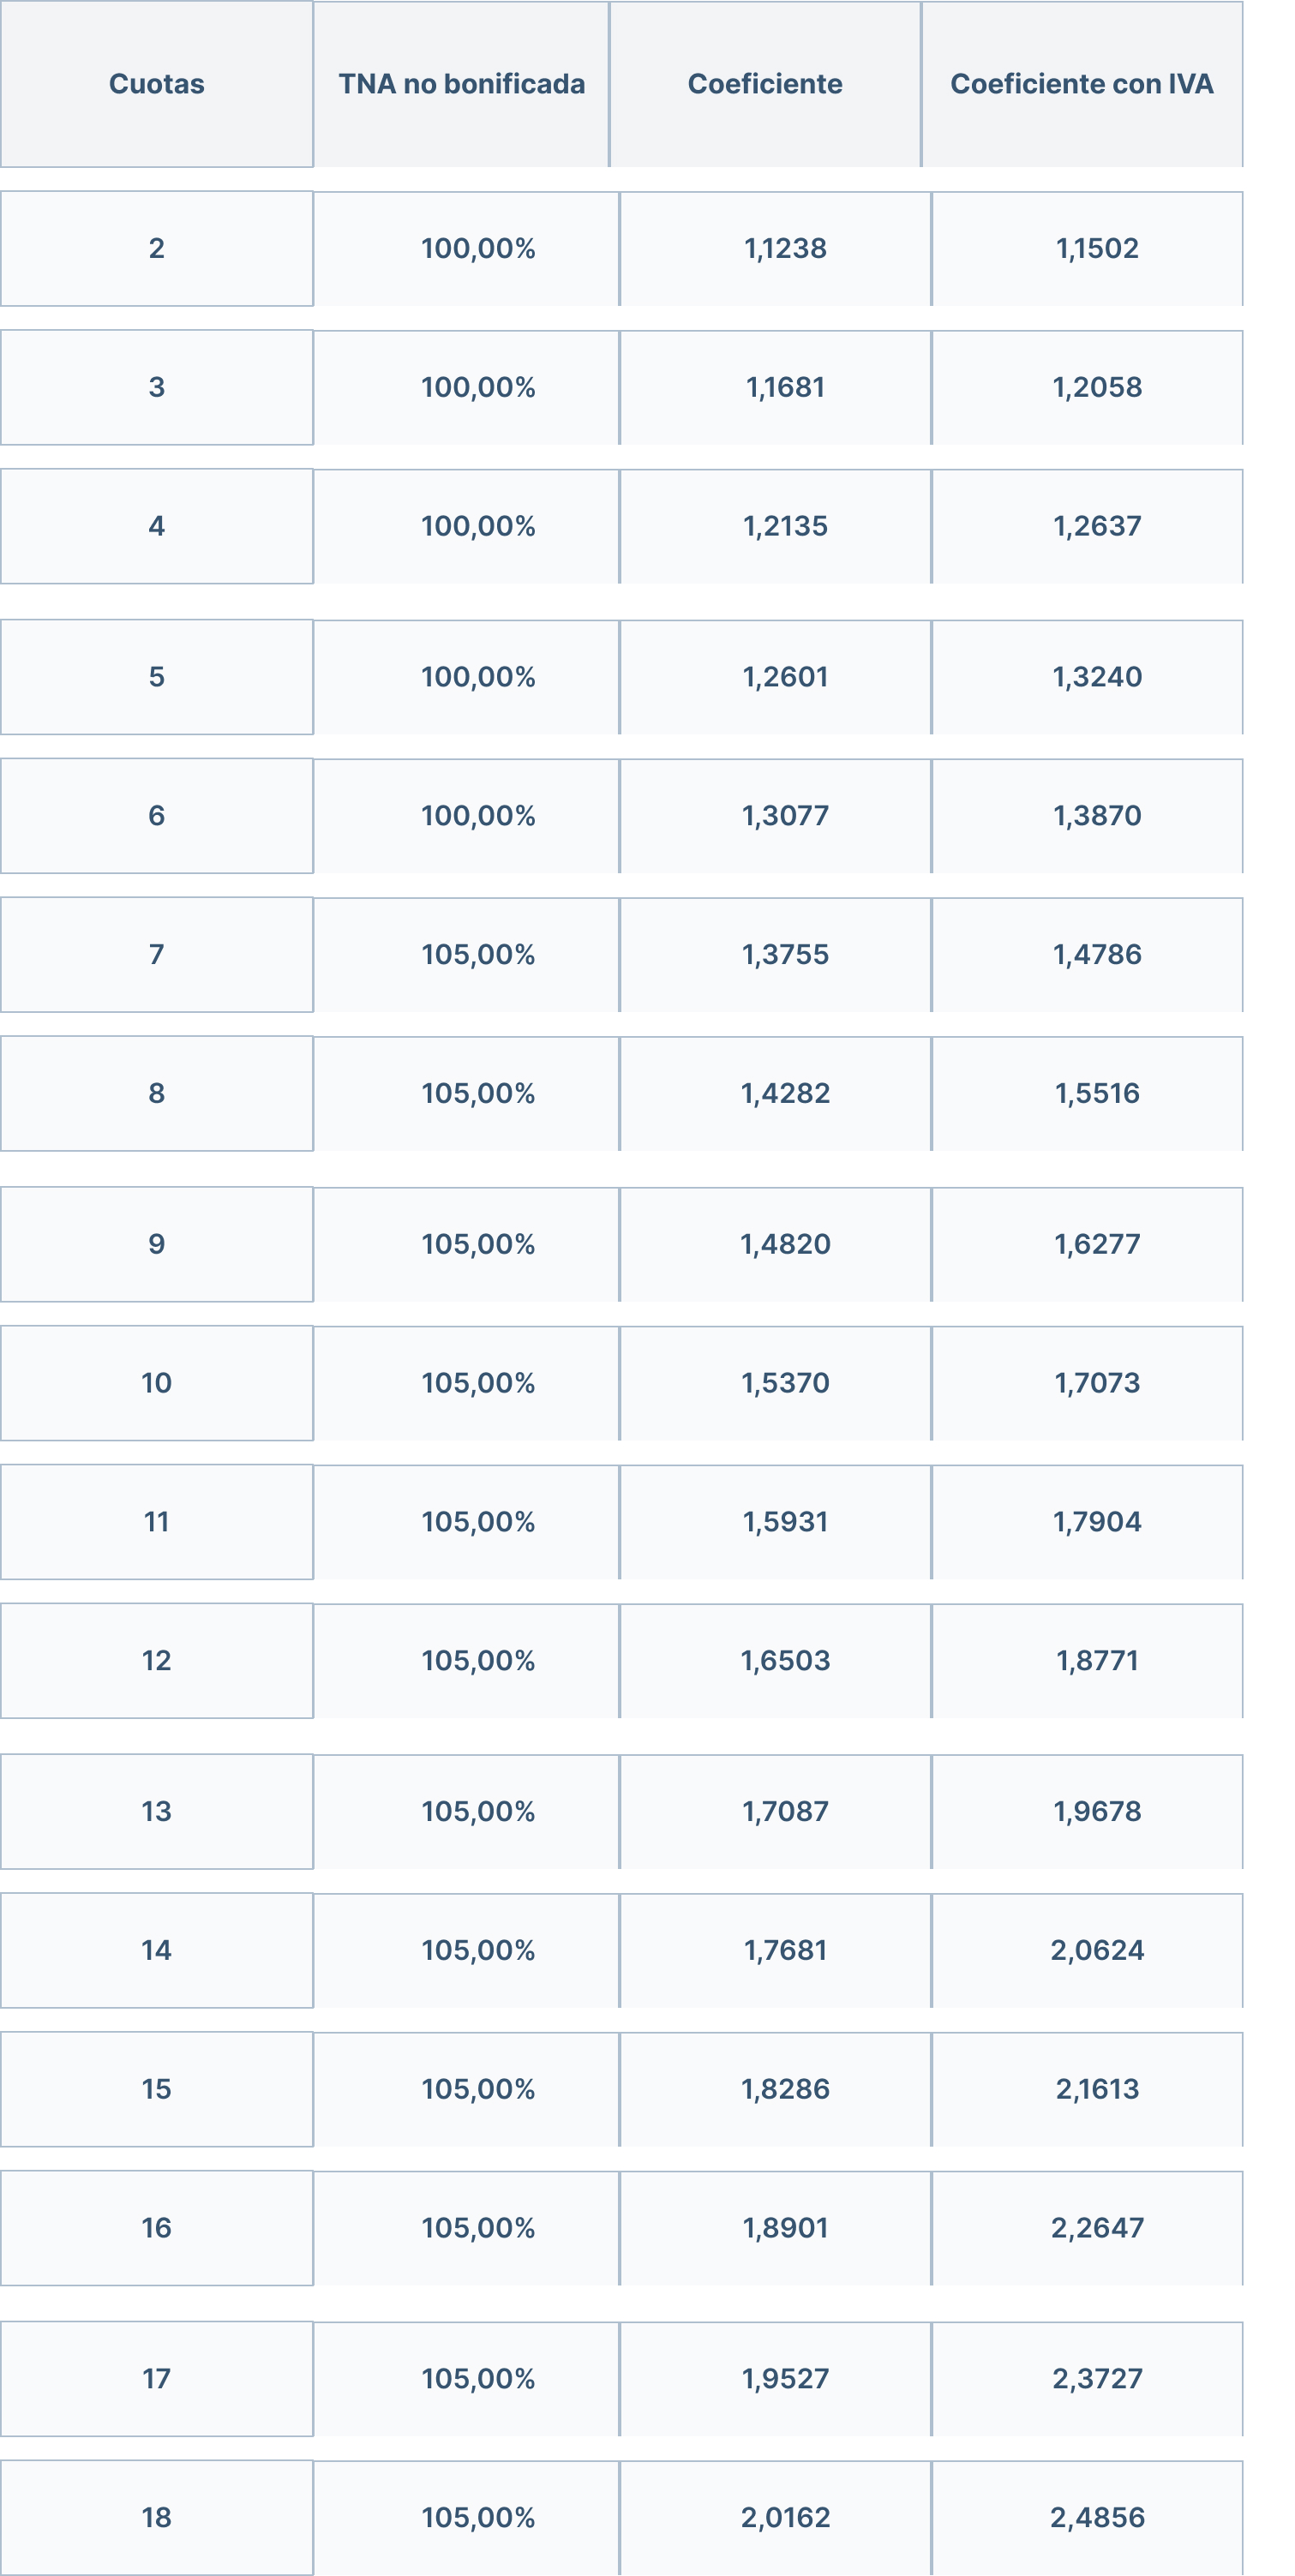Screen dimensions: 1295x2576
Task: Select the coefficient 1,5931 cell
Action: (785, 1522)
